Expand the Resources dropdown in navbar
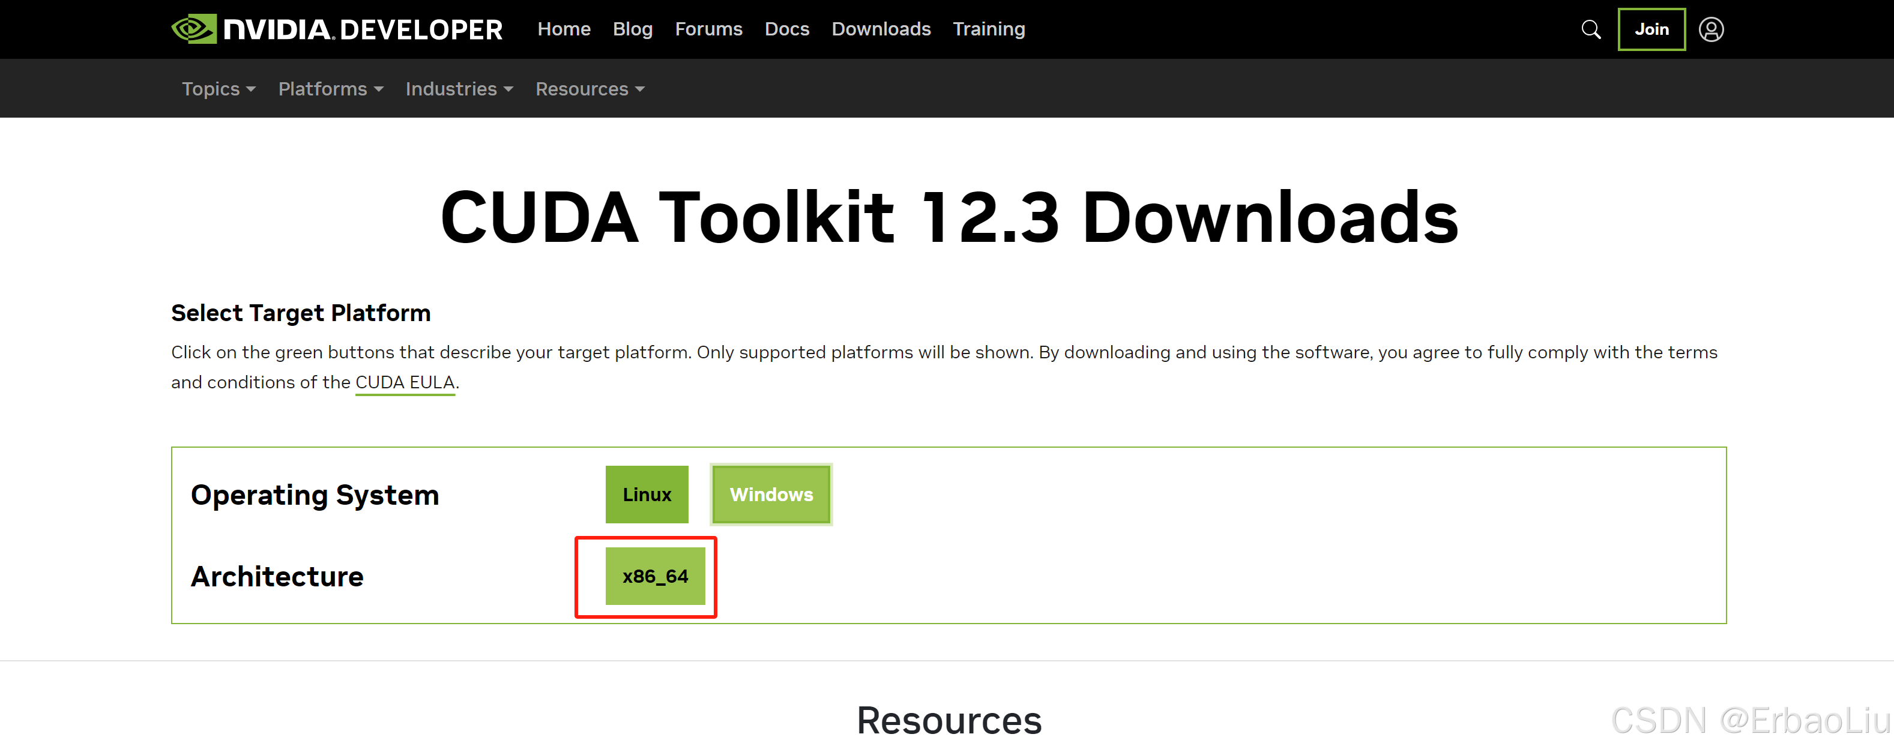1894x752 pixels. click(x=590, y=89)
